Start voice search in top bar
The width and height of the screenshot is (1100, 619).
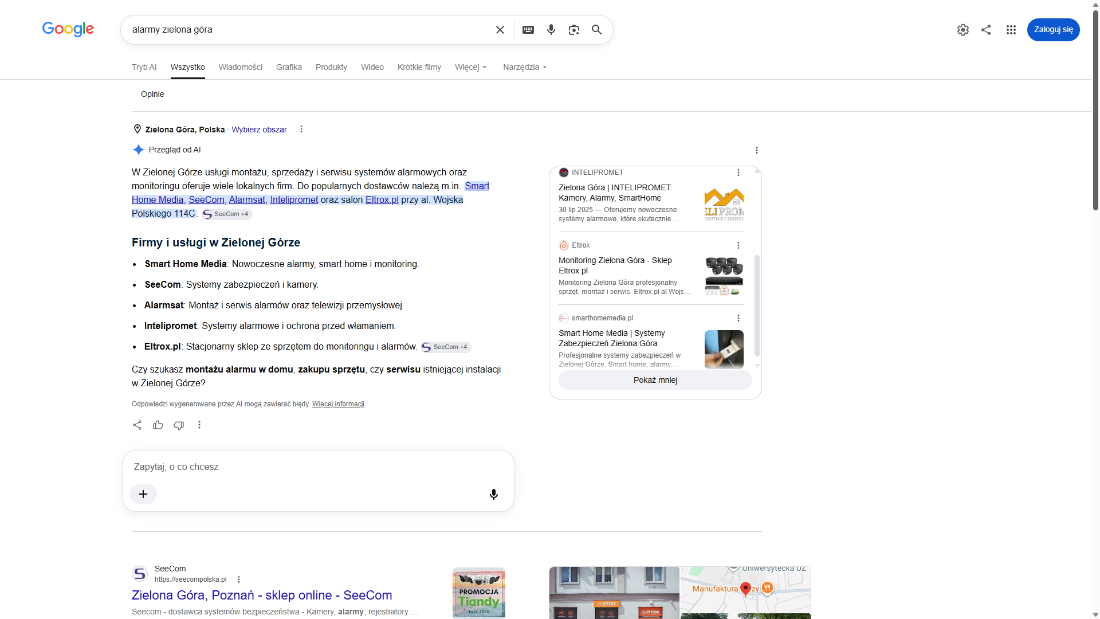[551, 30]
